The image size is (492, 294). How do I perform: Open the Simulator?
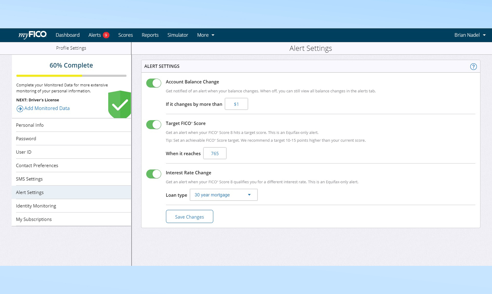(x=178, y=35)
